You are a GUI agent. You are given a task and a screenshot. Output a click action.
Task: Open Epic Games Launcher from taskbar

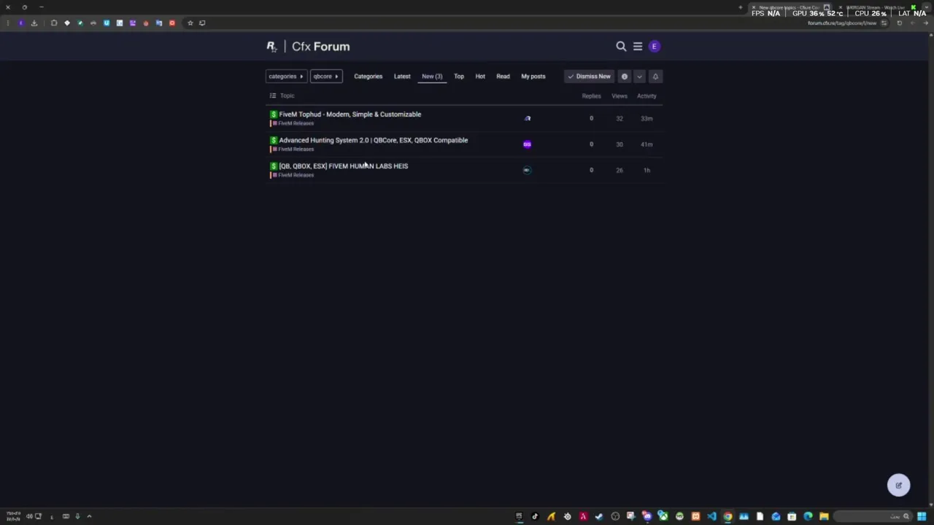519,517
